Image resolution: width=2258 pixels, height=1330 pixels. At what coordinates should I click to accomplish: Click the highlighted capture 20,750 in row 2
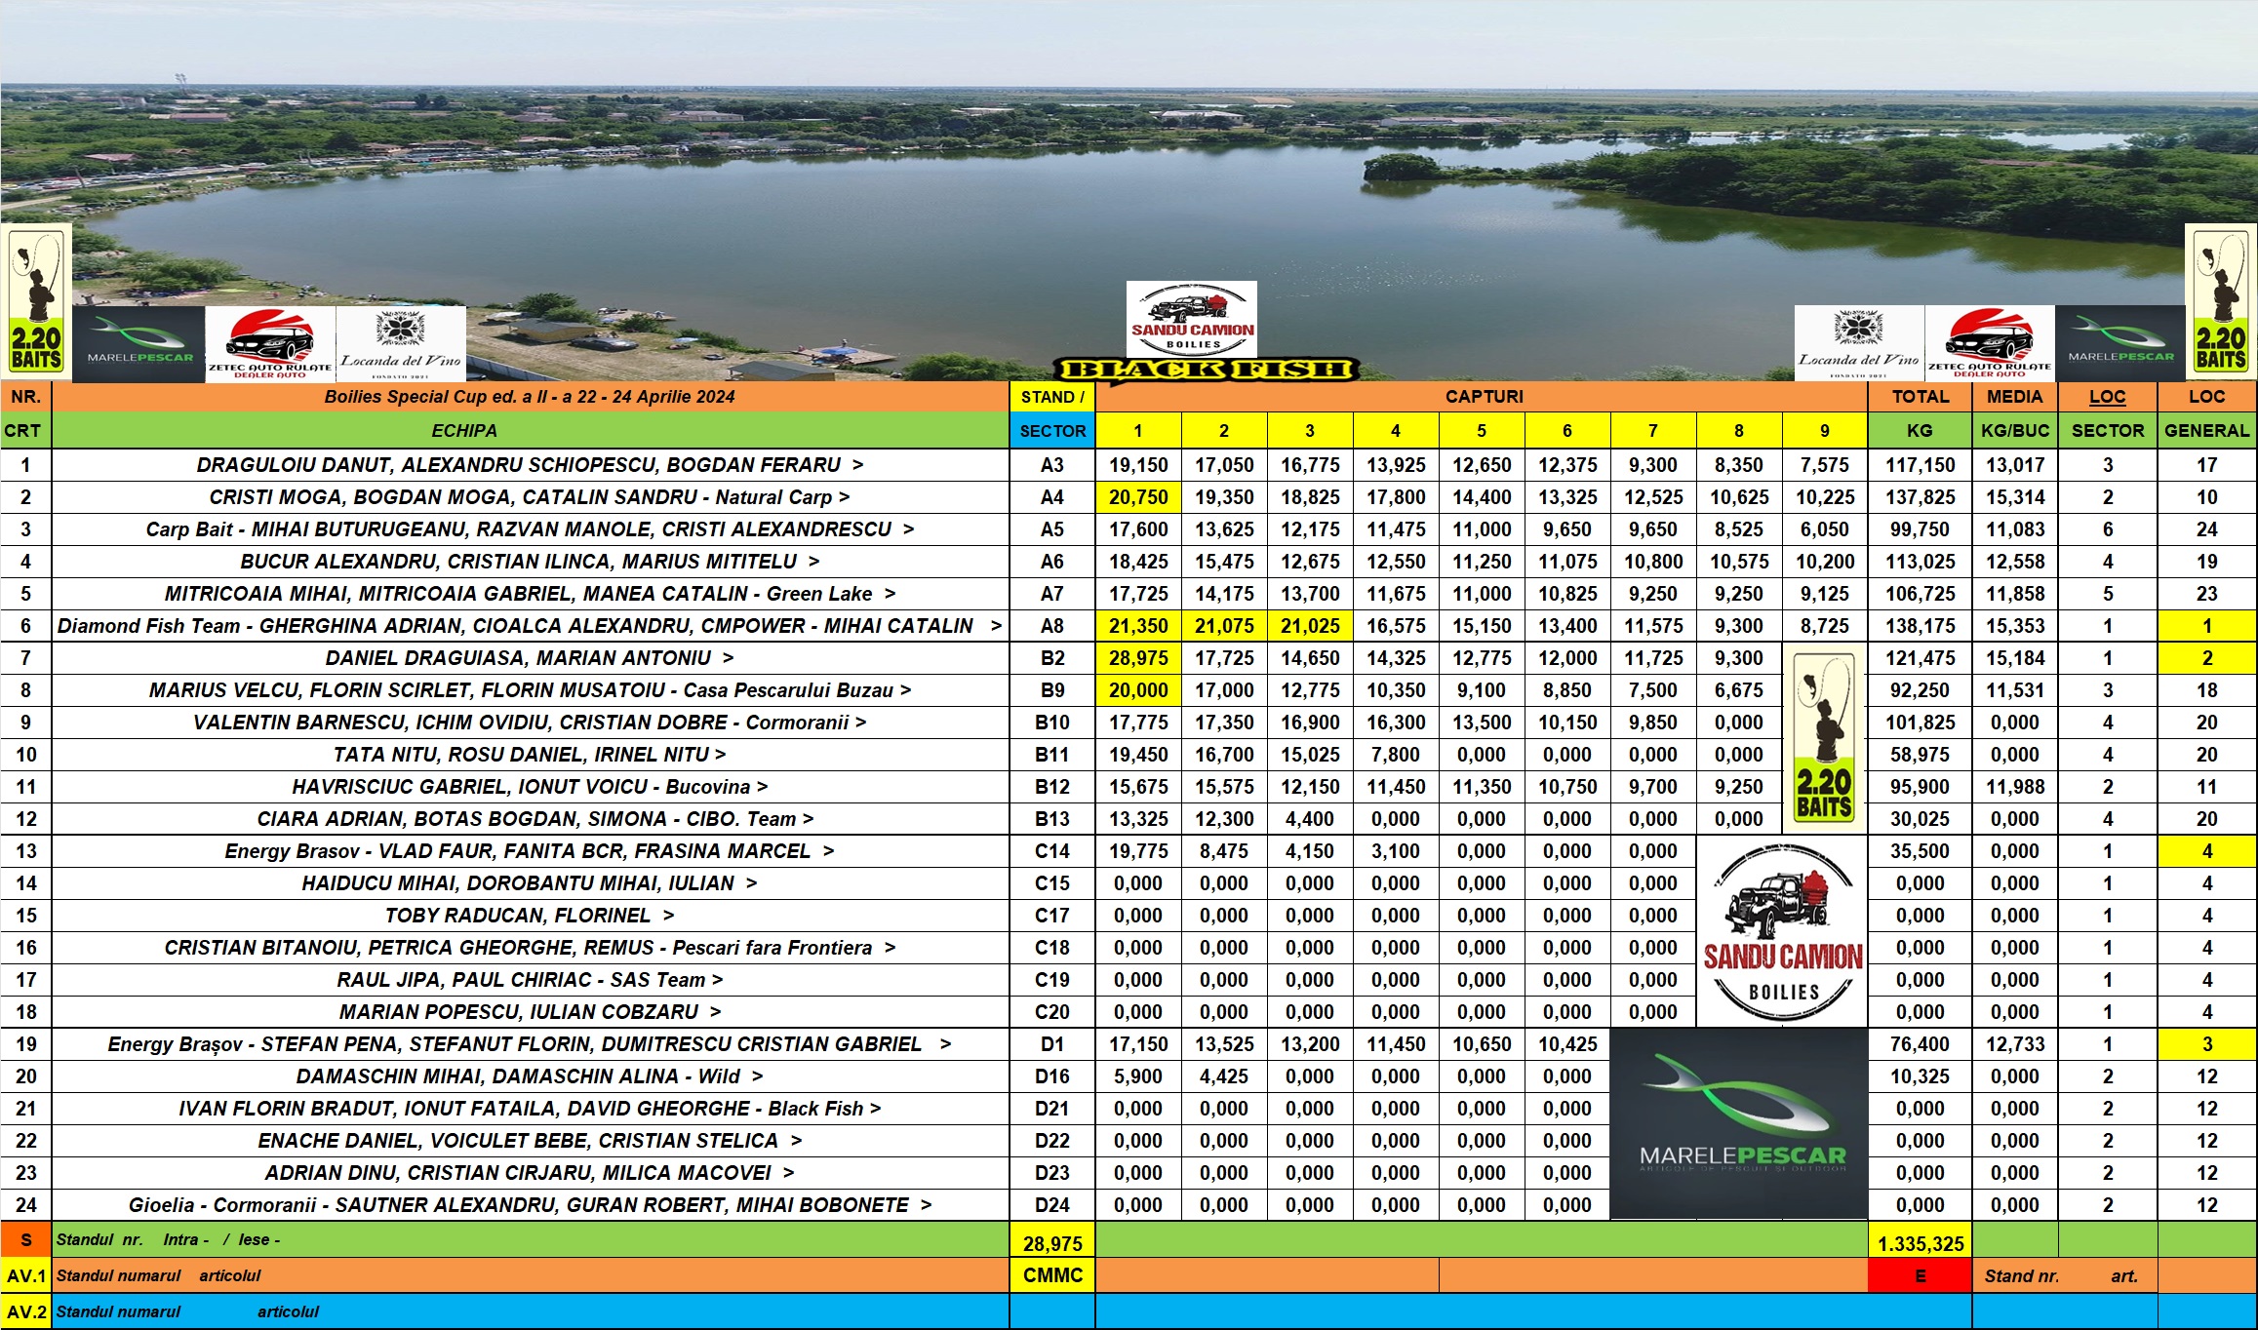click(1138, 497)
